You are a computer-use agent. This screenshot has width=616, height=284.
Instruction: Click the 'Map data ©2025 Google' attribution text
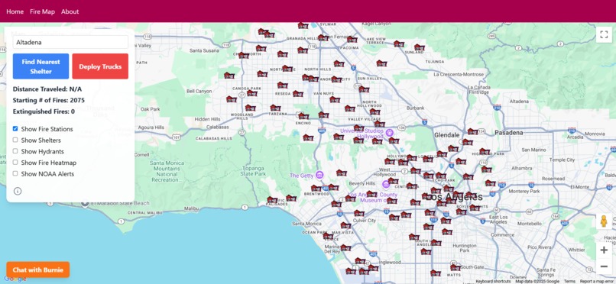[x=537, y=282]
